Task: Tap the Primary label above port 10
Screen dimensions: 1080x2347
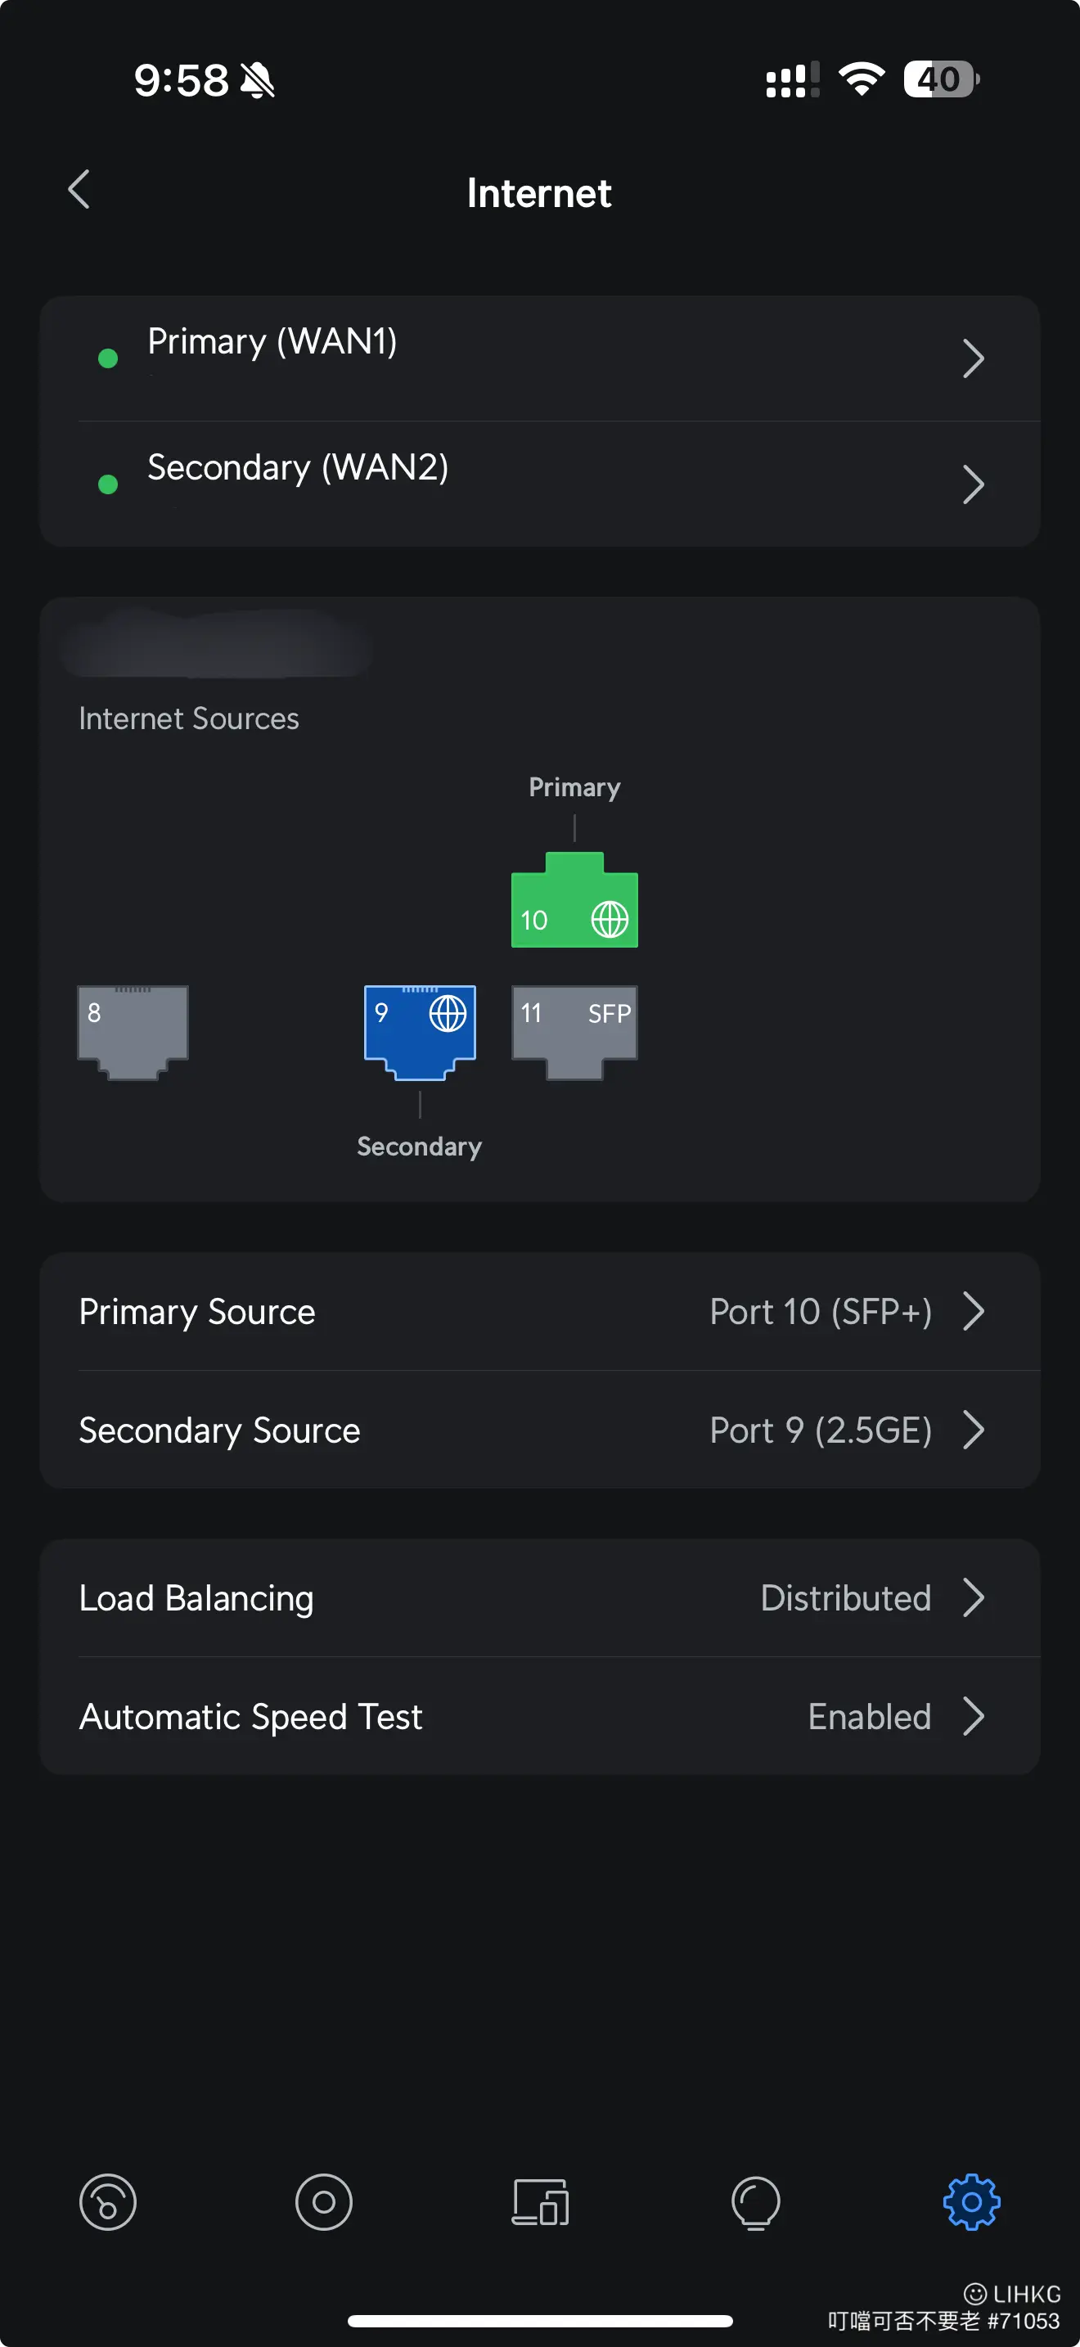Action: 574,787
